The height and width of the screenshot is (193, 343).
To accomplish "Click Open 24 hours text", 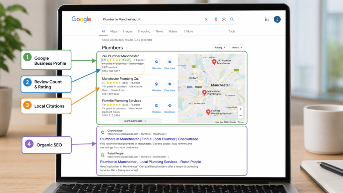I will click(x=111, y=112).
